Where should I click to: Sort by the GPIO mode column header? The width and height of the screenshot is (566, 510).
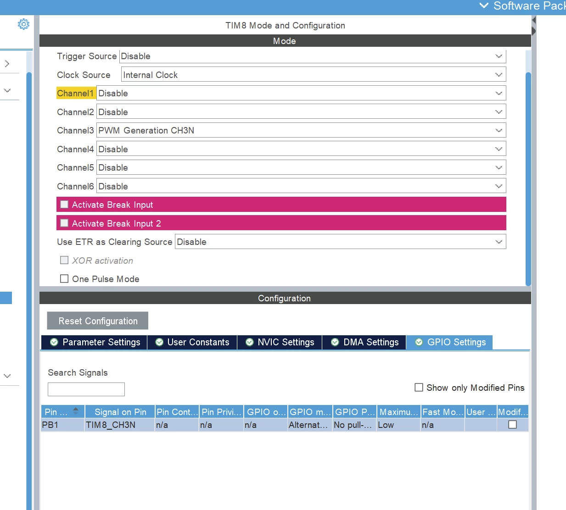310,412
